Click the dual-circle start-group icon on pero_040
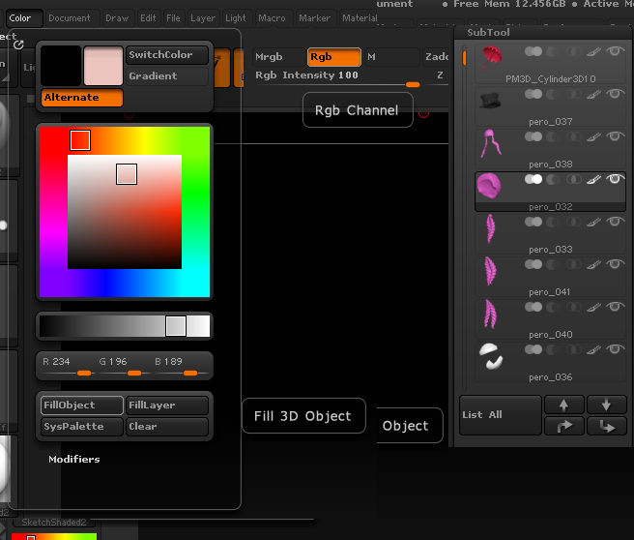Screen dimensions: 634x540 tap(533, 307)
